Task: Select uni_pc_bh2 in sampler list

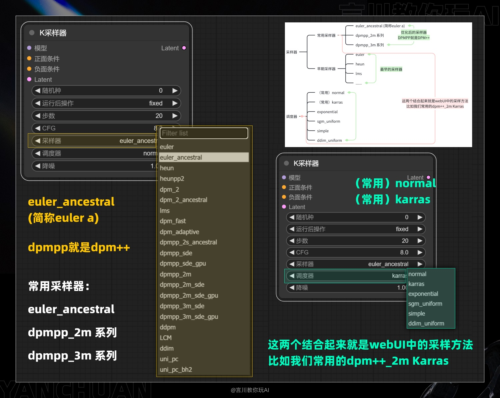Action: click(204, 369)
